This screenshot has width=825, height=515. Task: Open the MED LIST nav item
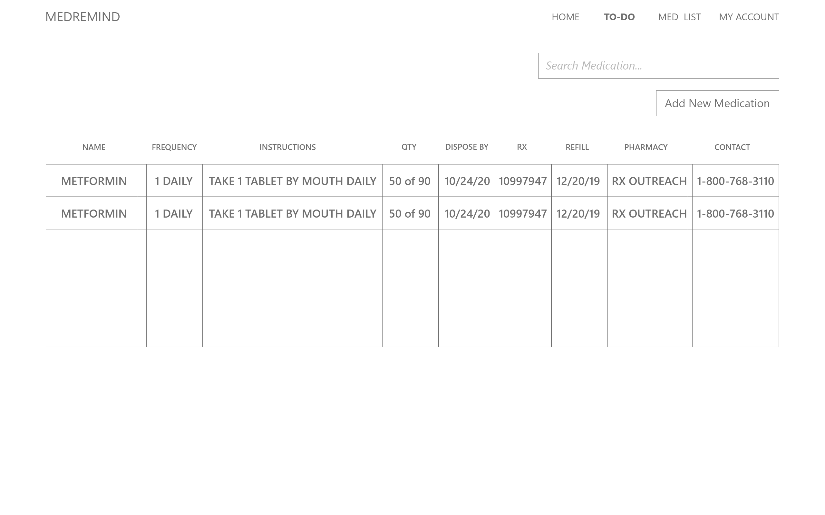[x=679, y=17]
